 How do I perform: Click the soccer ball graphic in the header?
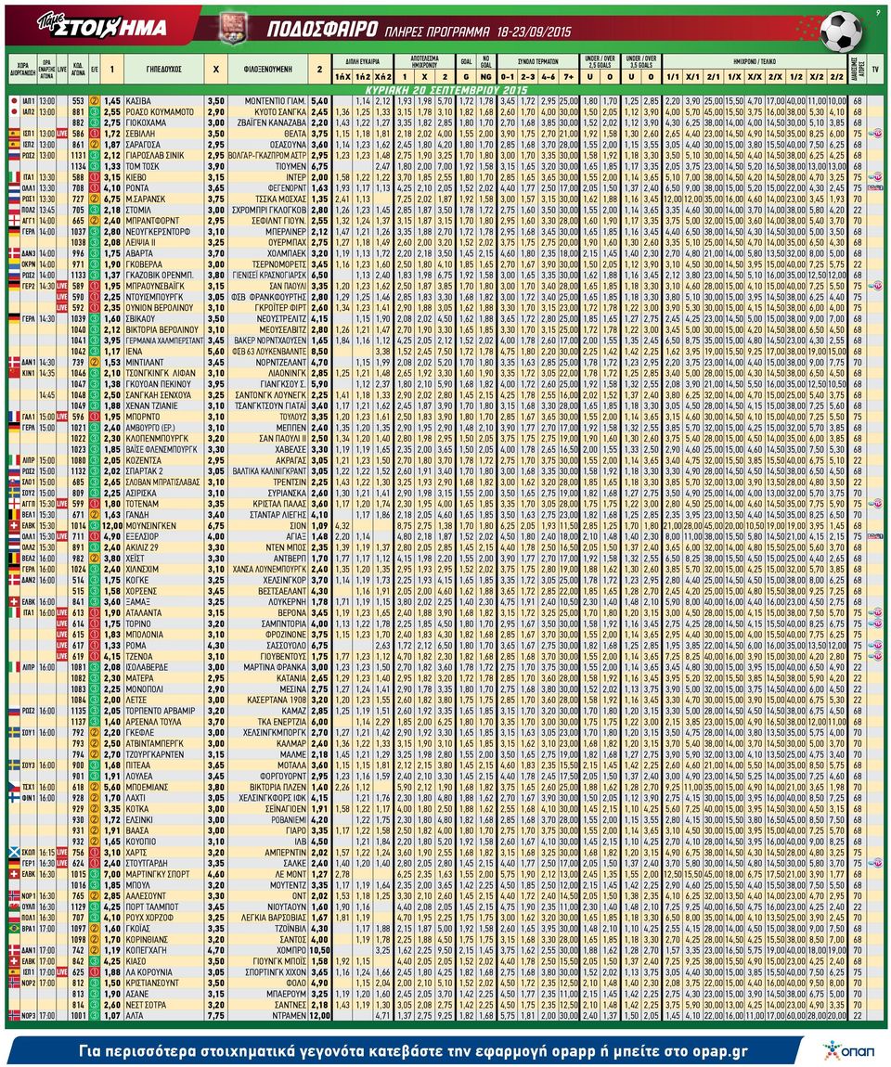point(841,31)
